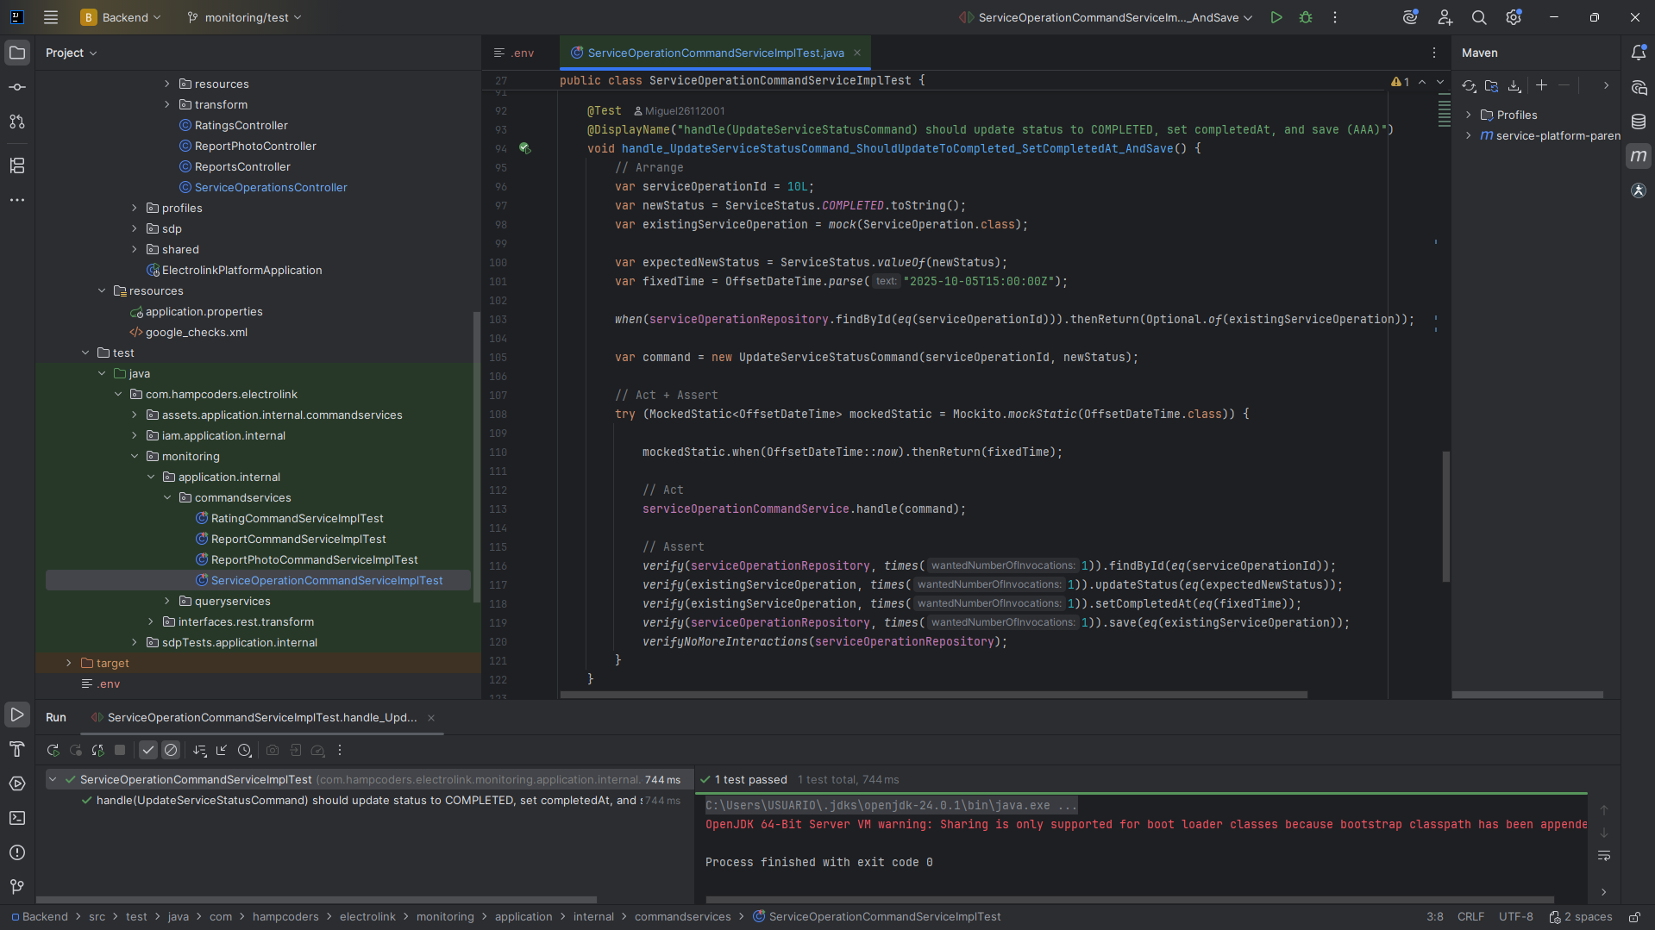Open the AI chat tool window in right sidebar
This screenshot has height=930, width=1655.
click(1639, 87)
